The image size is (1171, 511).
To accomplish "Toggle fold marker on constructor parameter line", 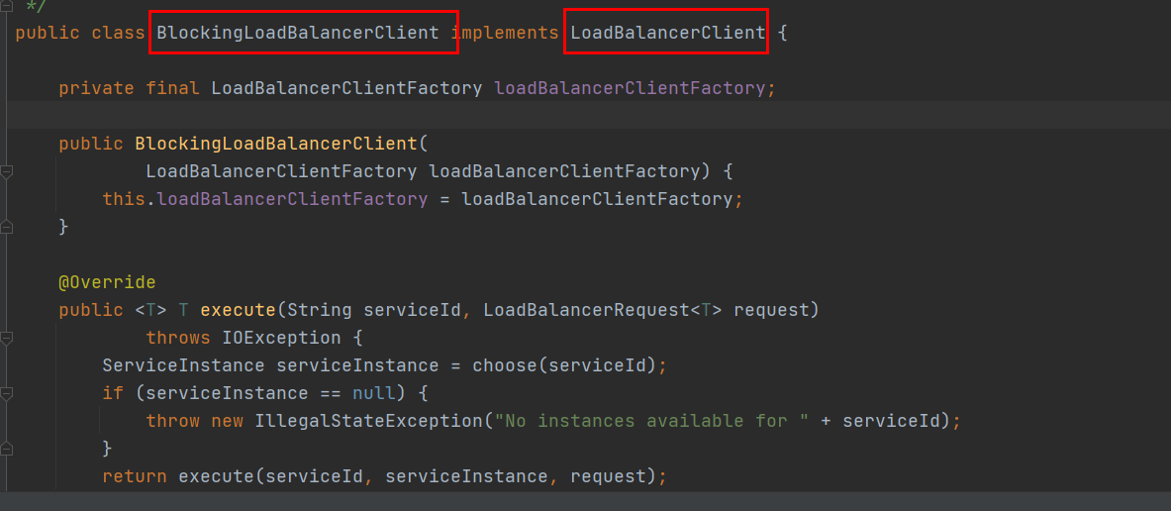I will coord(6,172).
